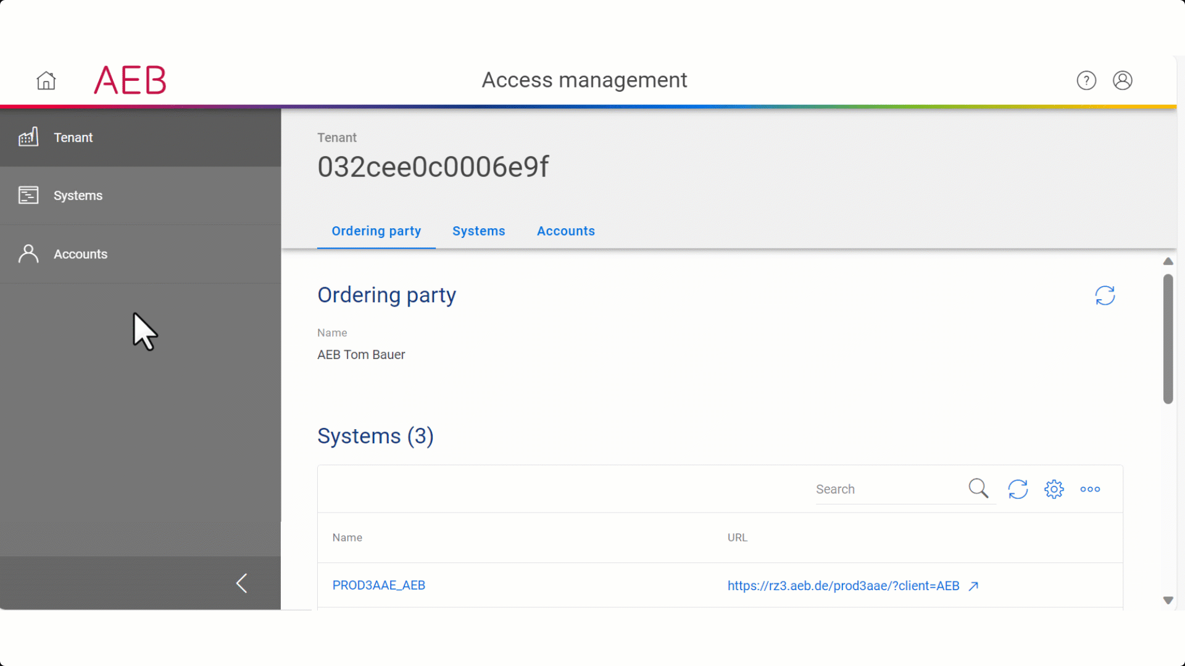Image resolution: width=1185 pixels, height=666 pixels.
Task: Switch to the Accounts tab
Action: [x=565, y=231]
